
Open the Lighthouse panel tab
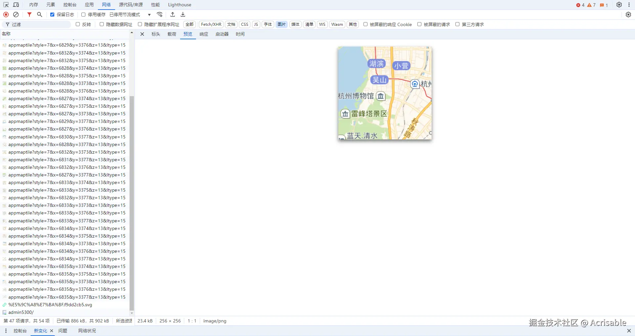point(180,5)
